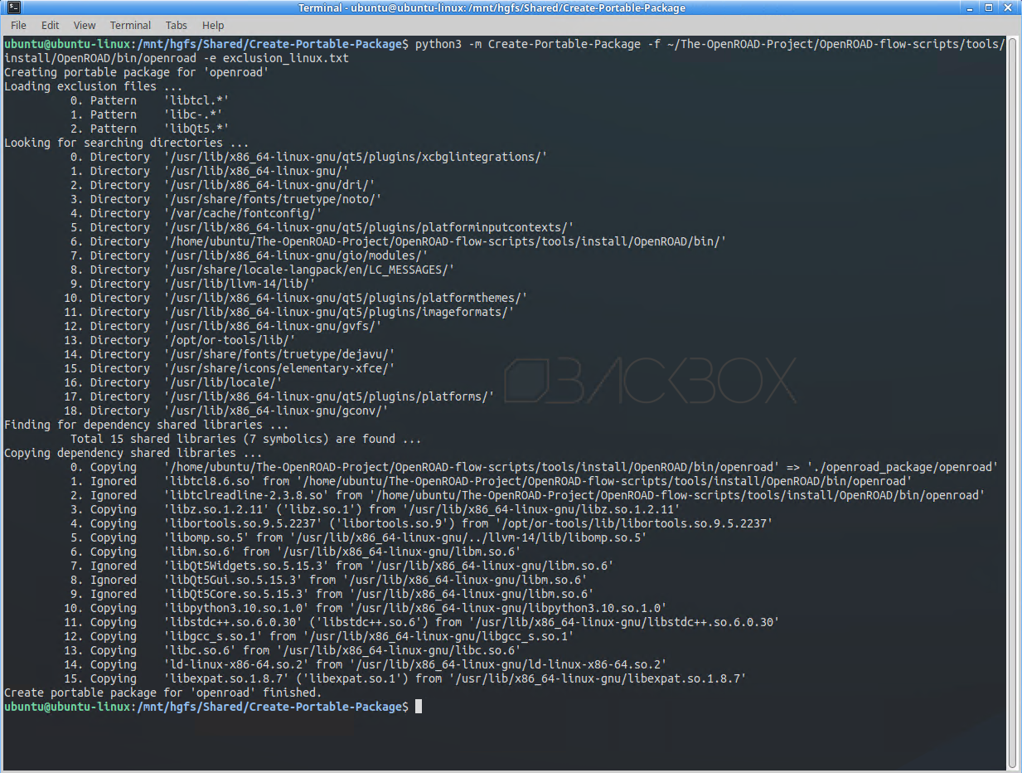Click the platformthemes directory path
Viewport: 1022px width, 773px height.
pos(346,298)
